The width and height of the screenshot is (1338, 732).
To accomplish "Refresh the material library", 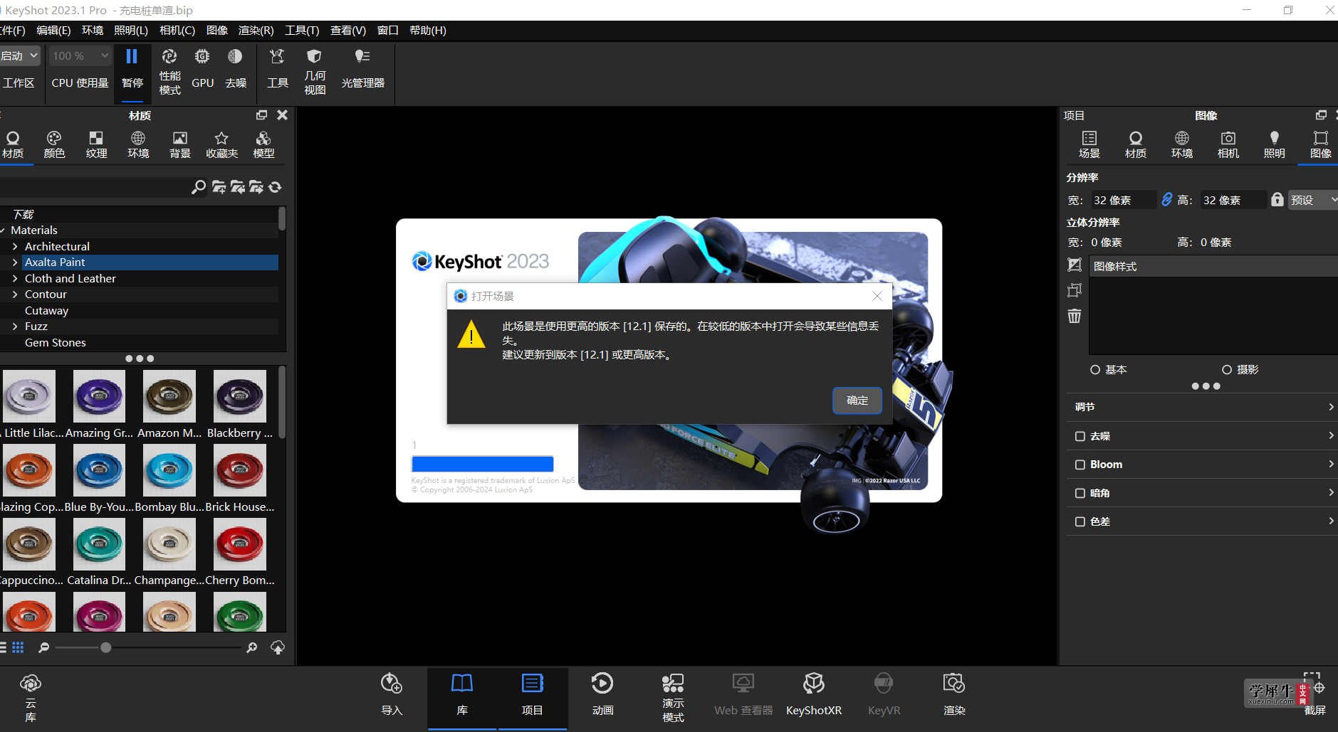I will (276, 187).
